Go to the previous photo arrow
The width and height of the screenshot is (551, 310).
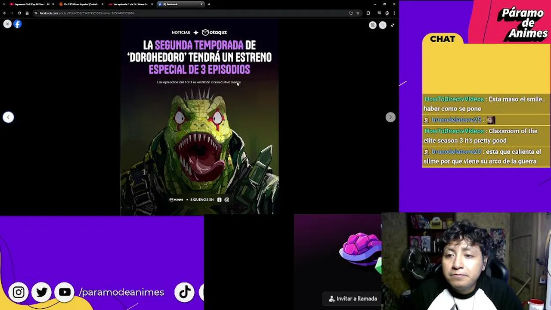[8, 117]
